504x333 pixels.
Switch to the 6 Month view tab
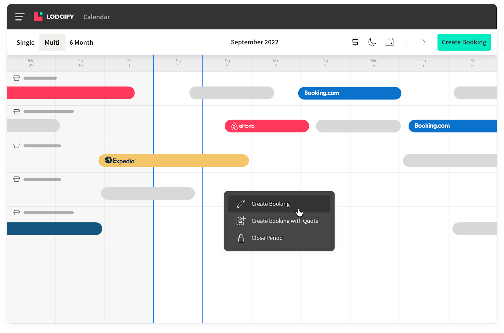pos(81,42)
